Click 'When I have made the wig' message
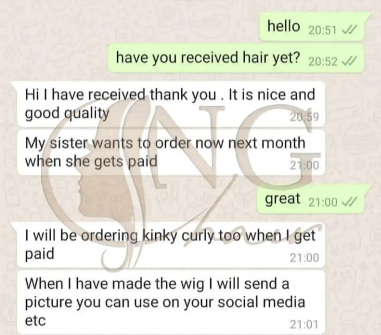Screen dimensions: 381x335 click(171, 302)
